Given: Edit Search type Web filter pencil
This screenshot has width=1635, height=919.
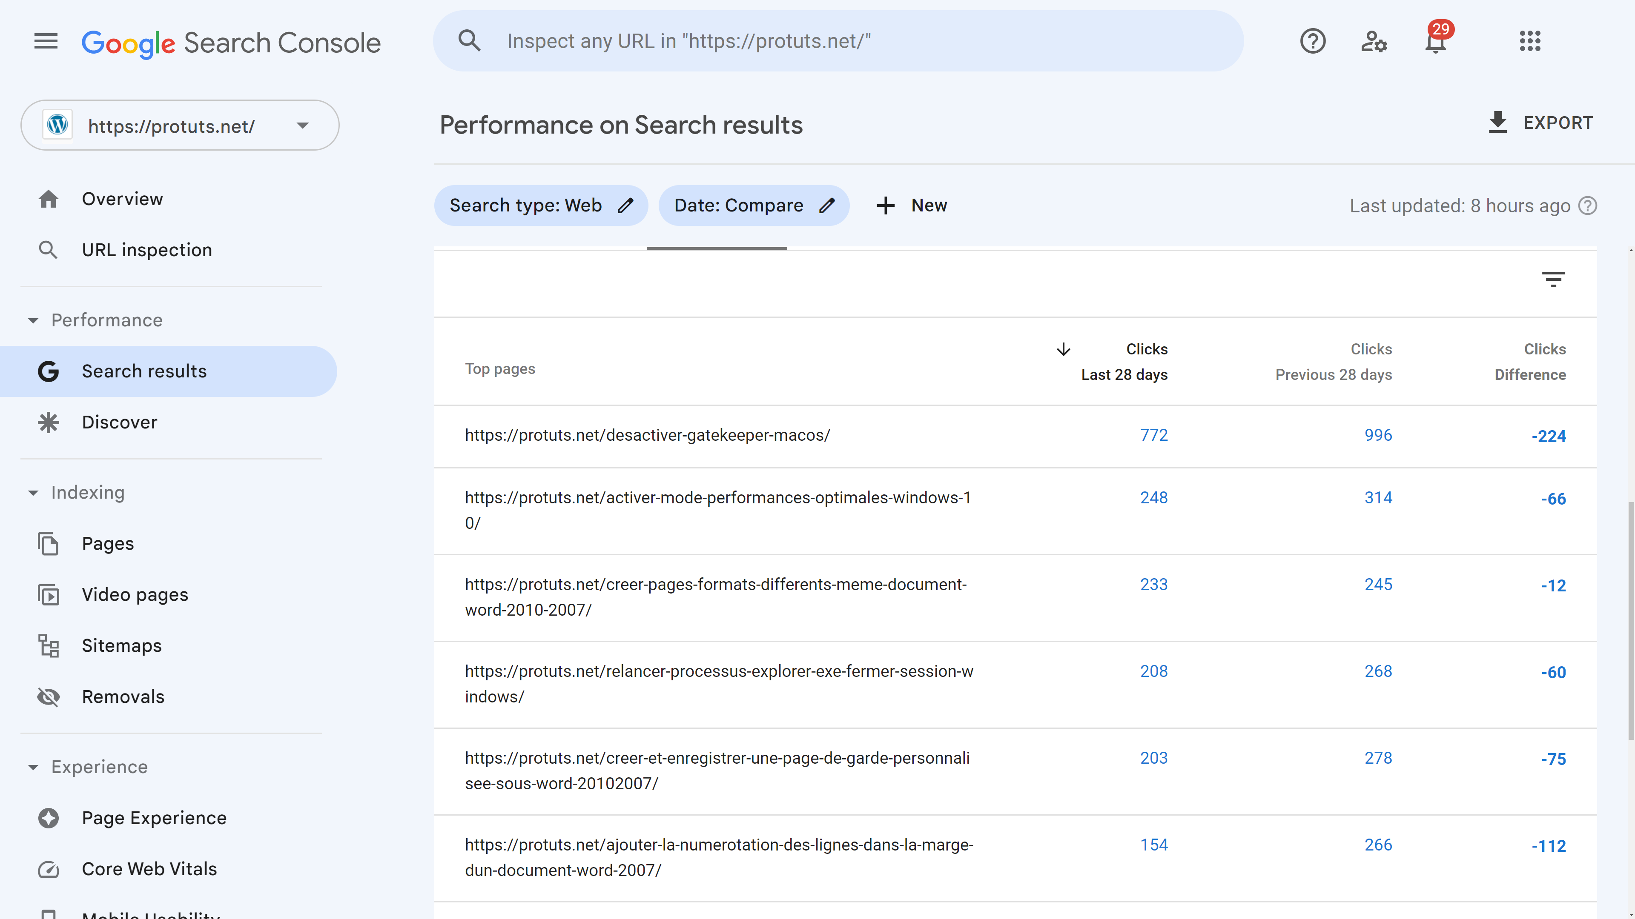Looking at the screenshot, I should 626,205.
